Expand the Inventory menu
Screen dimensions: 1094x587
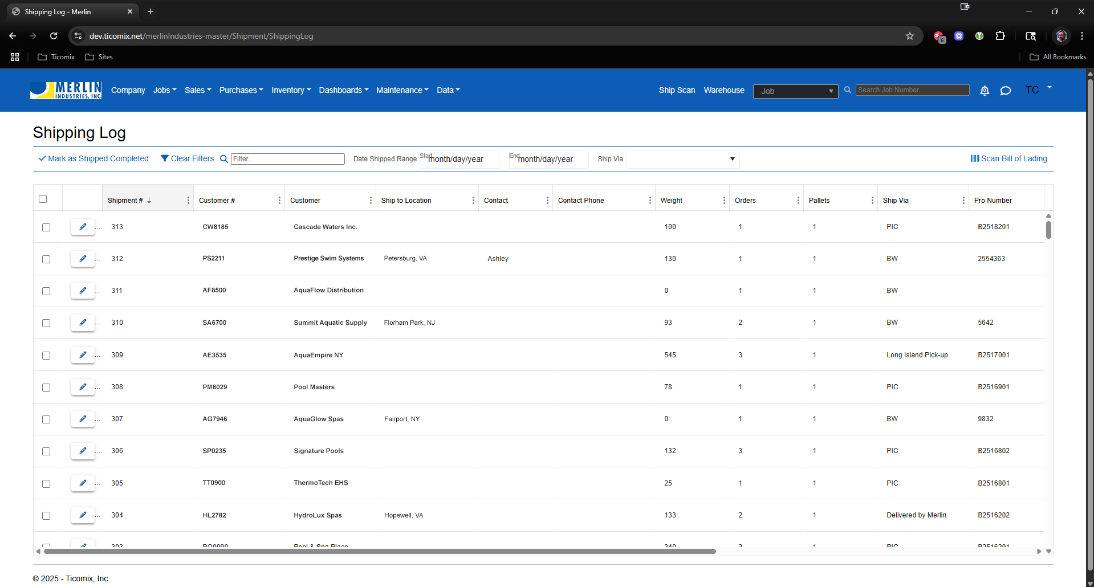click(x=291, y=90)
